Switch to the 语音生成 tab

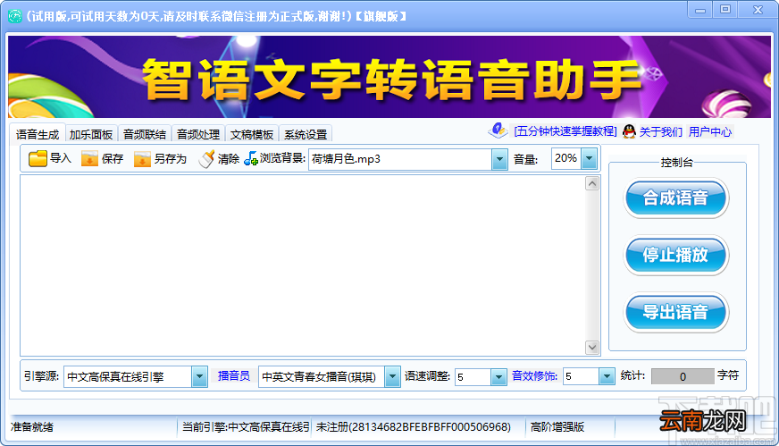point(38,134)
